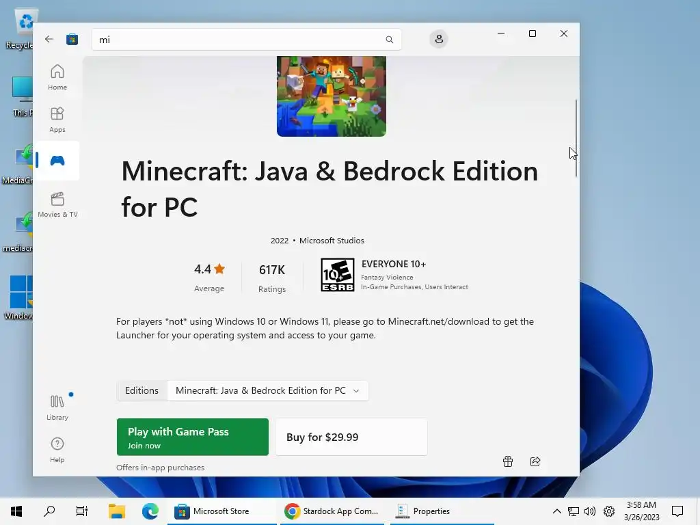
Task: Select the Windows desktop shortcut icon
Action: coord(18,298)
